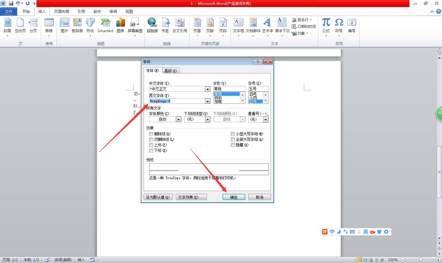Insert a SmartArt graphic
The image size is (442, 263).
tap(105, 26)
